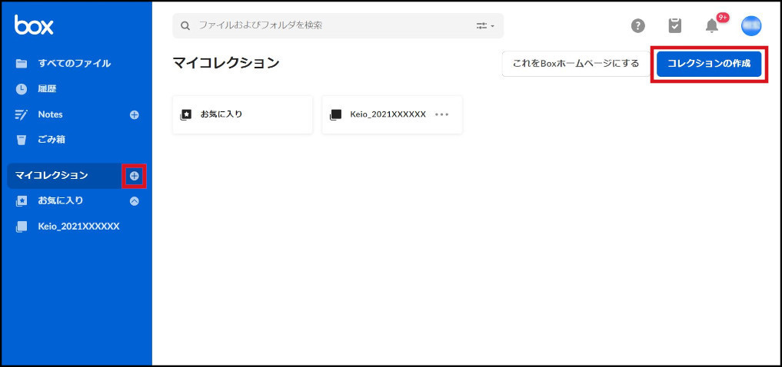Open the user account avatar

[750, 26]
